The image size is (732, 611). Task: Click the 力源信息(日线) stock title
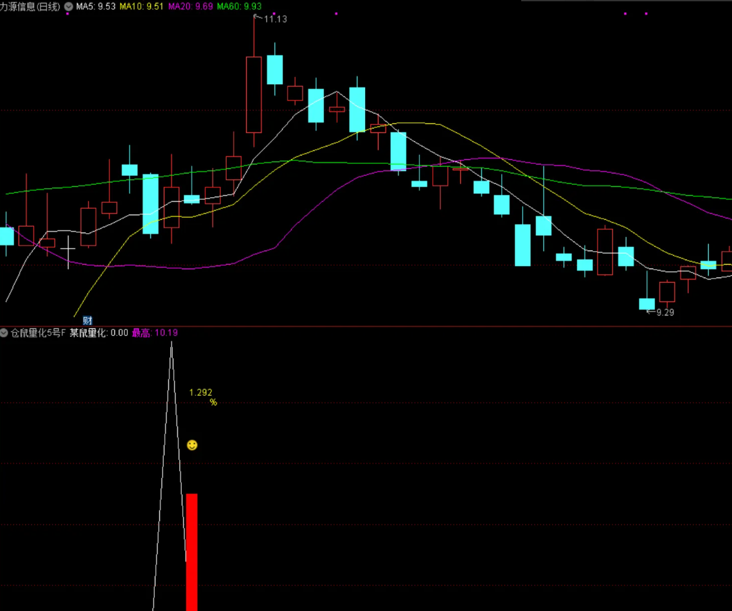[30, 6]
